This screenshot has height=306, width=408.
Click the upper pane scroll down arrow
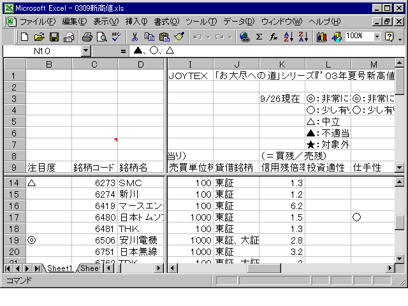click(400, 167)
